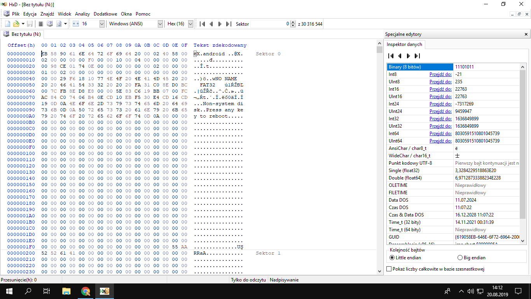
Task: Open the Analizy menu
Action: tap(82, 14)
